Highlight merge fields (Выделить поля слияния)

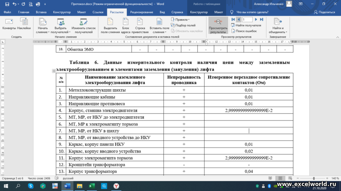110,26
